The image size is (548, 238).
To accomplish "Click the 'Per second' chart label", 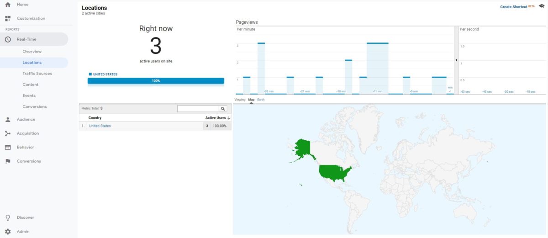I will [469, 29].
